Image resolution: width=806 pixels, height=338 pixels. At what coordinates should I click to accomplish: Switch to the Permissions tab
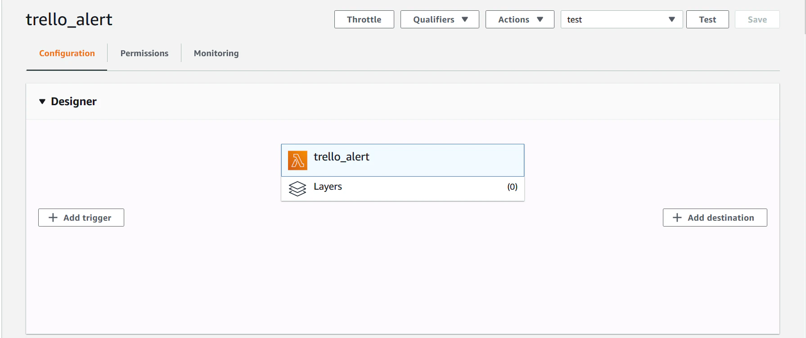(x=144, y=53)
